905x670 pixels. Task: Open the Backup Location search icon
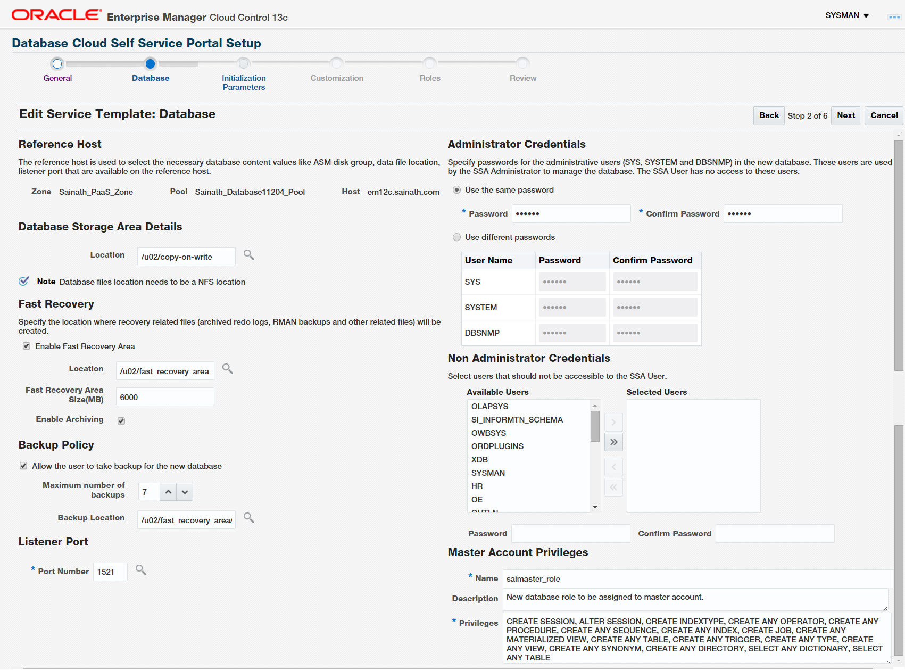[248, 518]
